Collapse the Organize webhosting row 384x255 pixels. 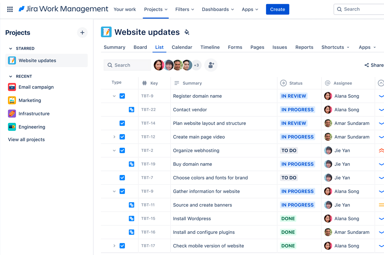pyautogui.click(x=114, y=150)
